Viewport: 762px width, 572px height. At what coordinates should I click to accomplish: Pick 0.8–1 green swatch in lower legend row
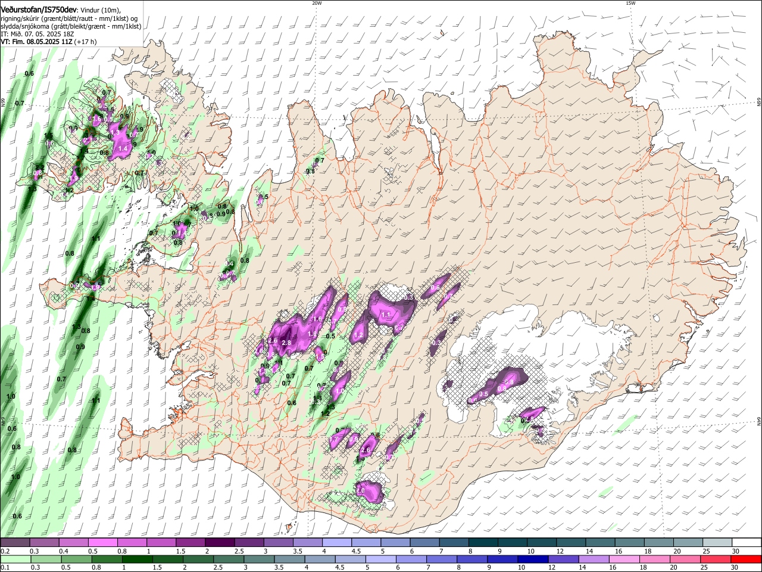click(107, 559)
